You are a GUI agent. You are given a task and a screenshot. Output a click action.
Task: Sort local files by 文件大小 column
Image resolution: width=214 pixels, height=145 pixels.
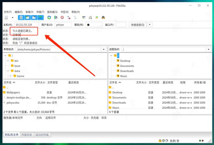[x=40, y=82]
